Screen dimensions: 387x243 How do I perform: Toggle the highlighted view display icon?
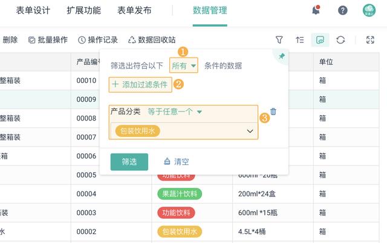point(320,40)
